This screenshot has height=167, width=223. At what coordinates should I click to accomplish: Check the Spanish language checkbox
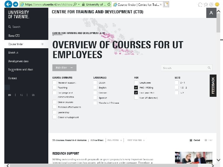pos(95,98)
